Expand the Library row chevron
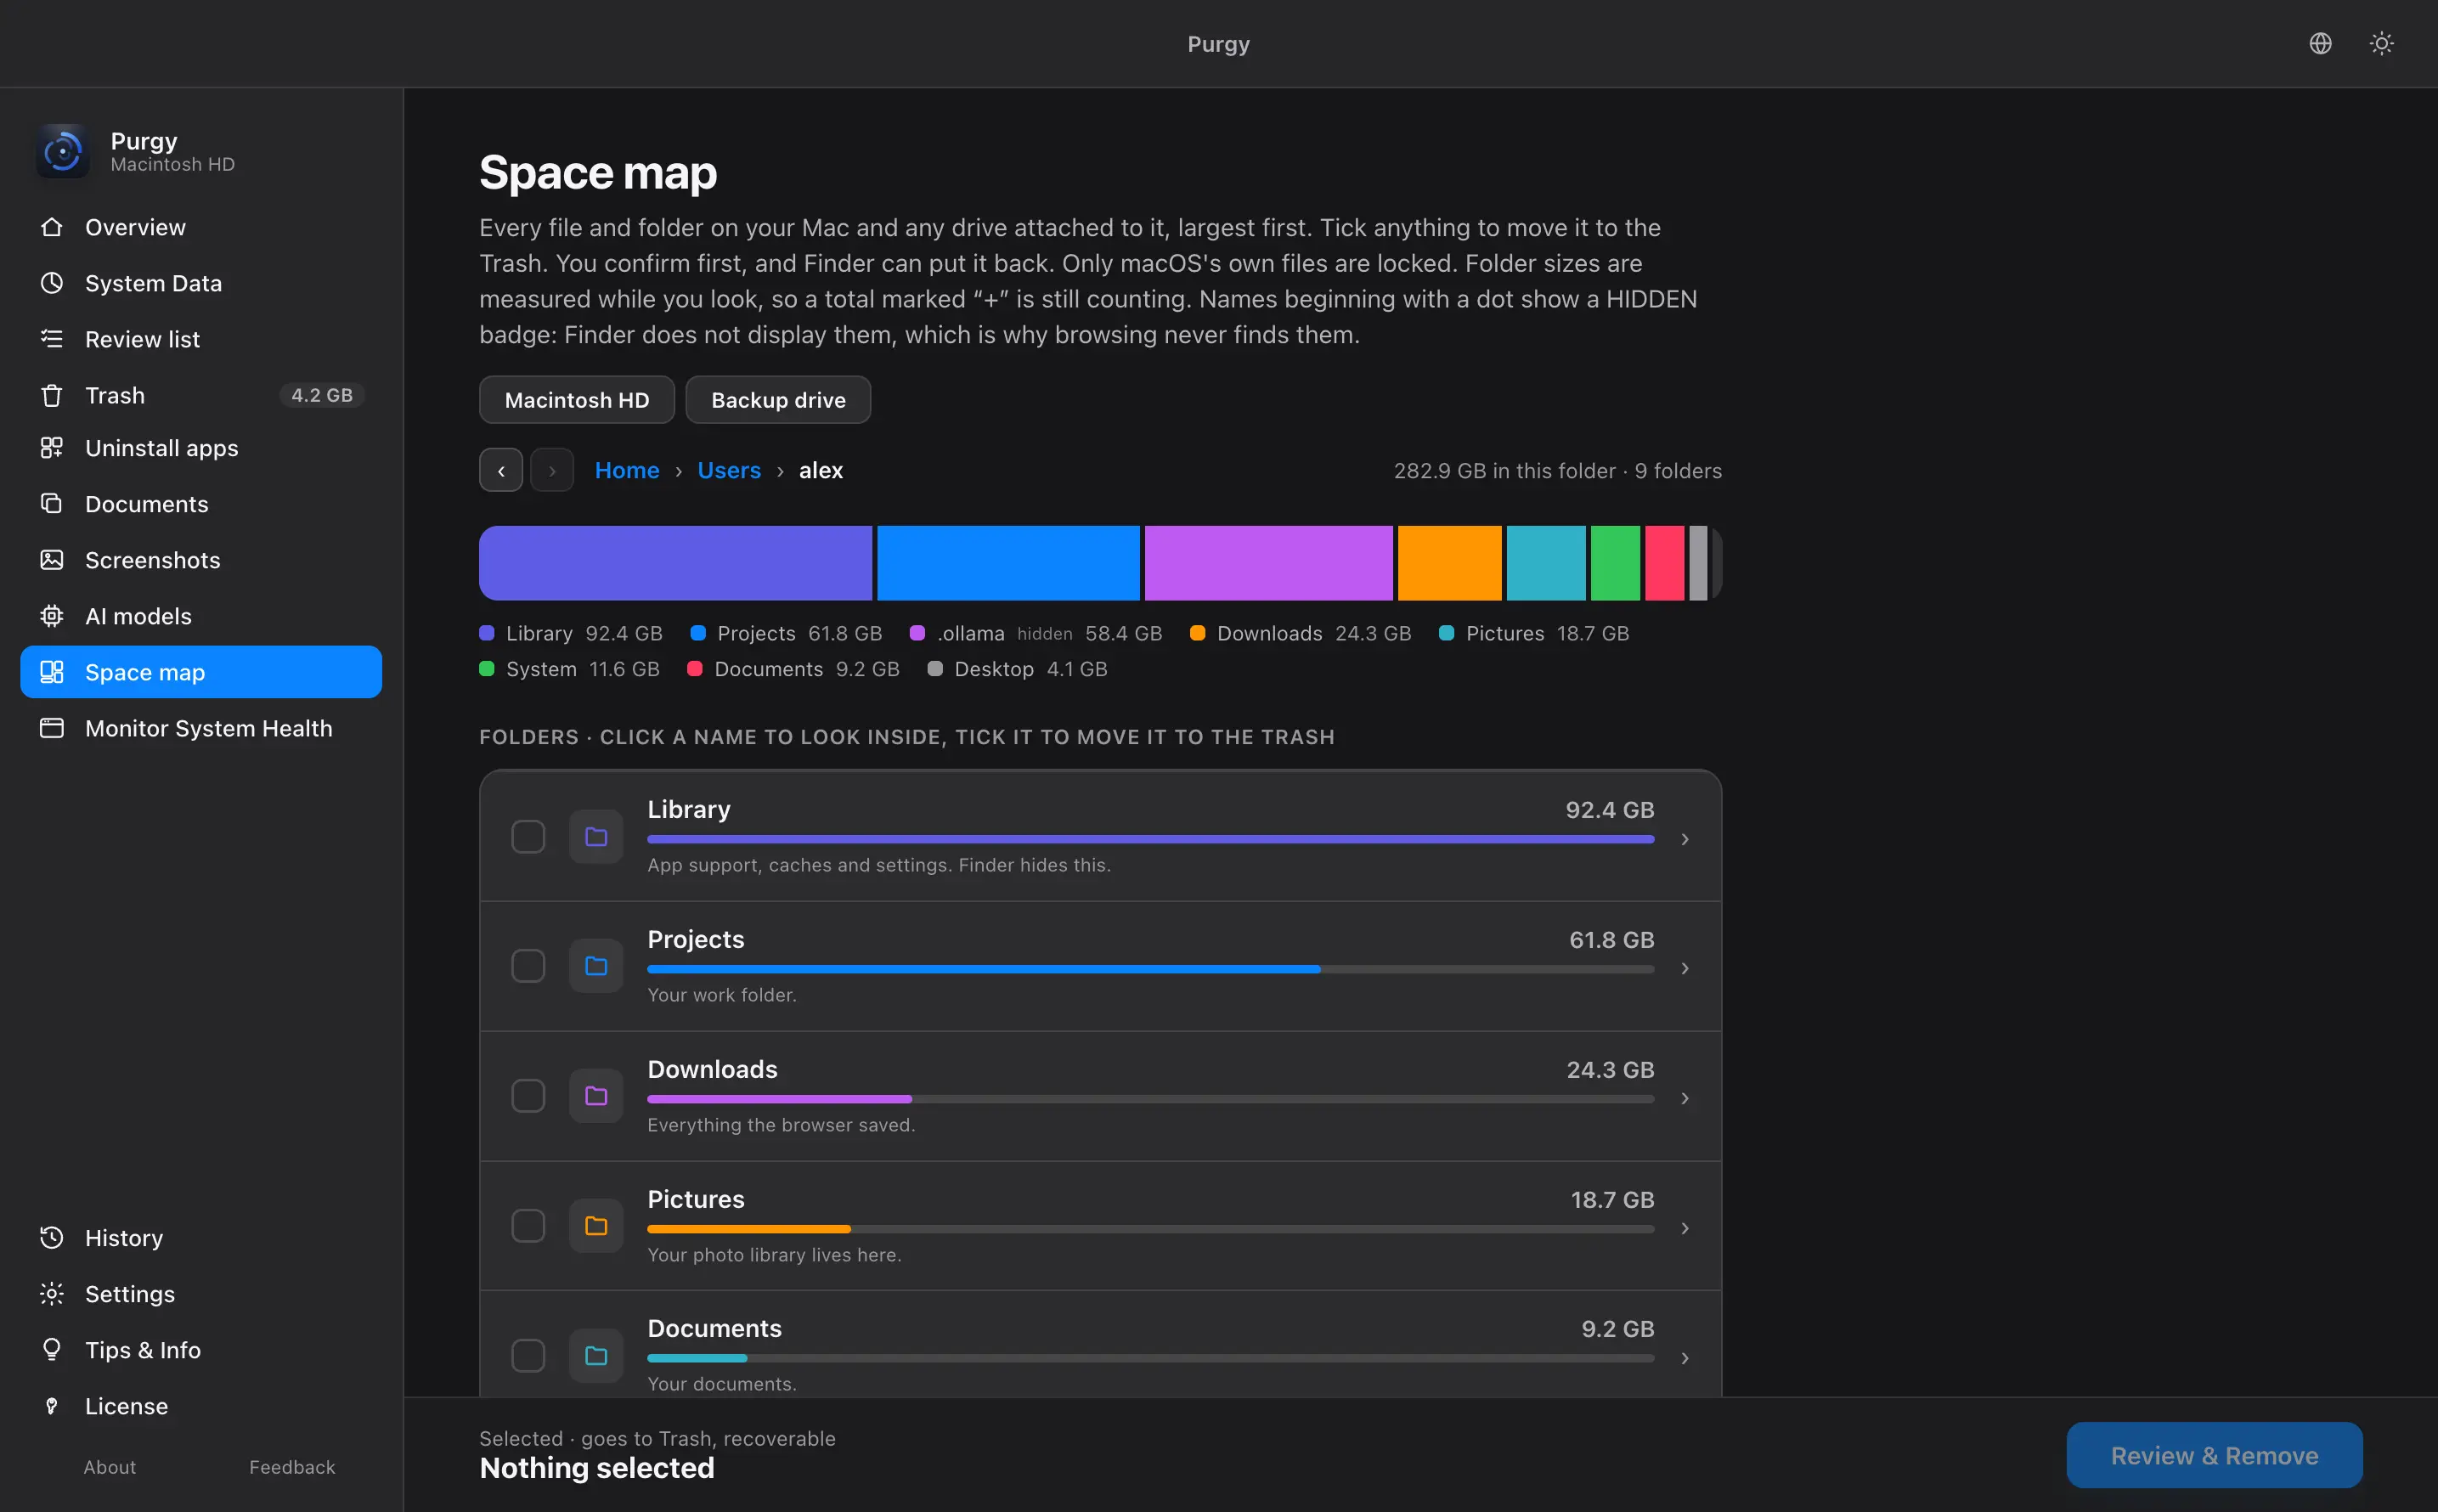This screenshot has height=1512, width=2438. 1685,838
